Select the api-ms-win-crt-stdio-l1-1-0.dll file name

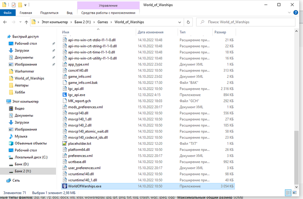coord(92,40)
